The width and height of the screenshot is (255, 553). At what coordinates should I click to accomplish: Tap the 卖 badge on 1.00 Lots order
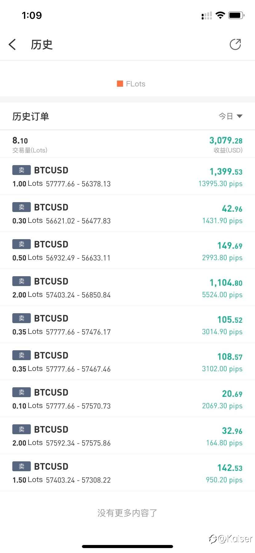coord(22,170)
